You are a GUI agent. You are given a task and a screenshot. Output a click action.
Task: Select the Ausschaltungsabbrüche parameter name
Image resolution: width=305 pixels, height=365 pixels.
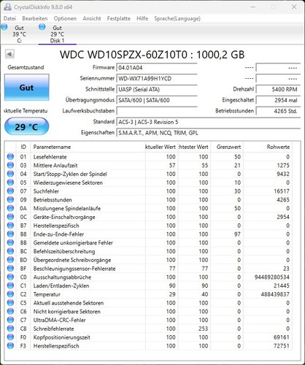[x=62, y=277]
